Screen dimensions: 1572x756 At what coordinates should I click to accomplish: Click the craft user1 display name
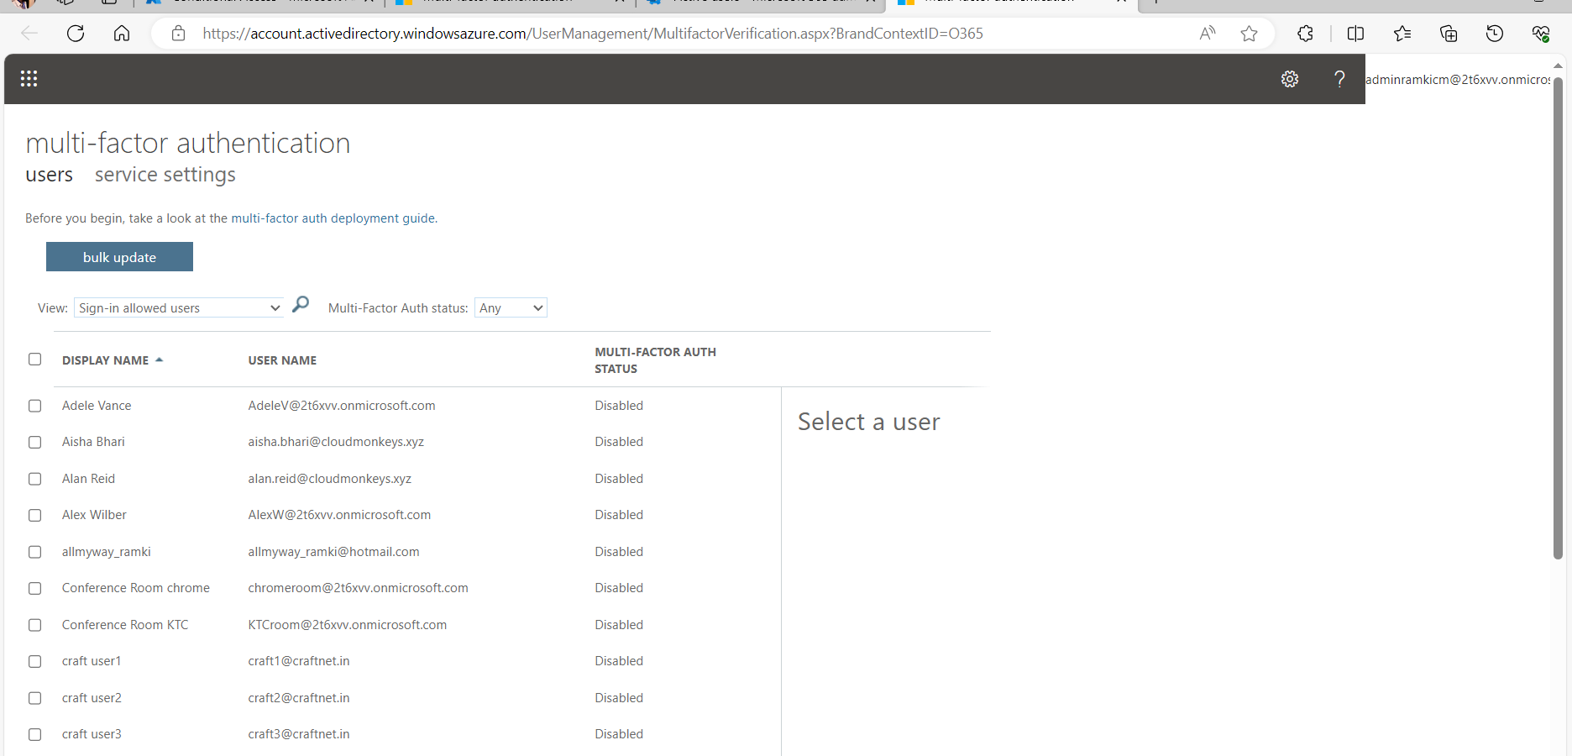92,661
